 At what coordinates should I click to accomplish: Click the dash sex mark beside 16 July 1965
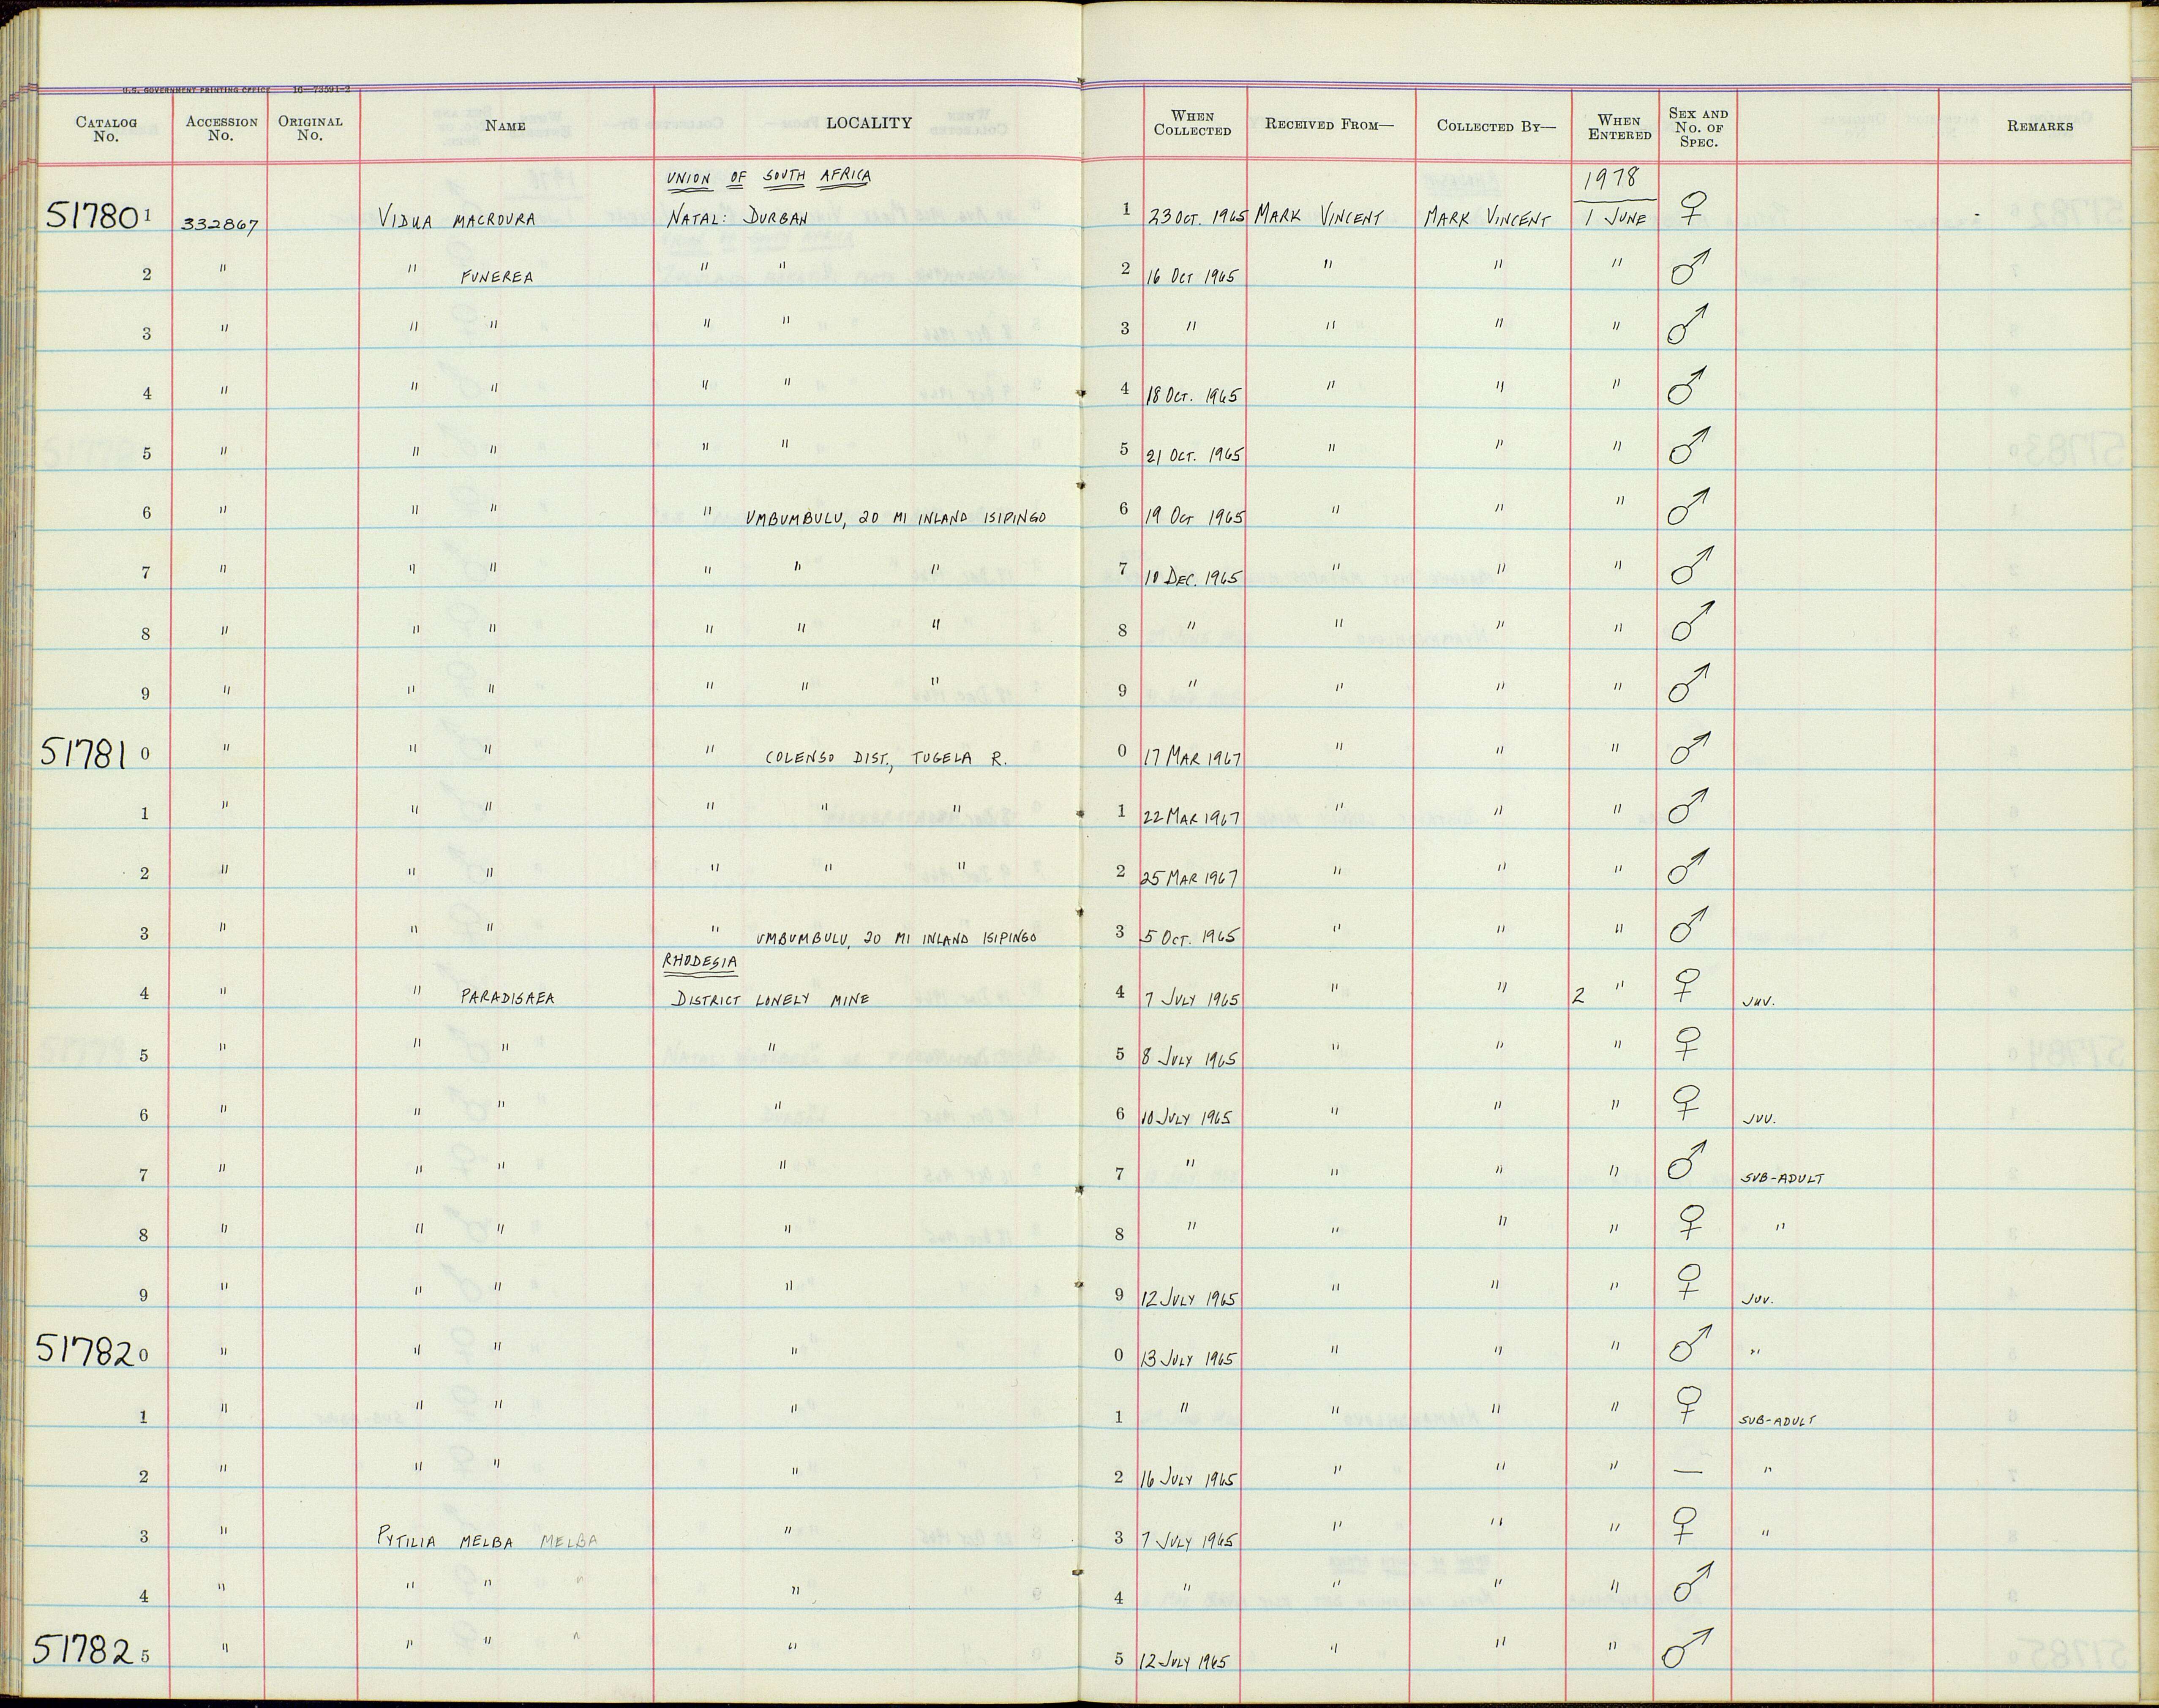[x=1688, y=1471]
